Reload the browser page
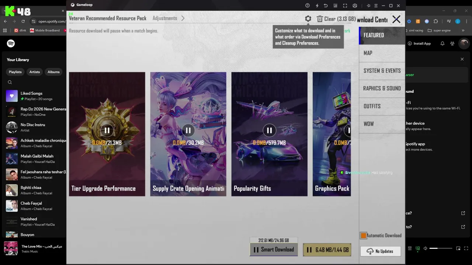 coord(23,21)
